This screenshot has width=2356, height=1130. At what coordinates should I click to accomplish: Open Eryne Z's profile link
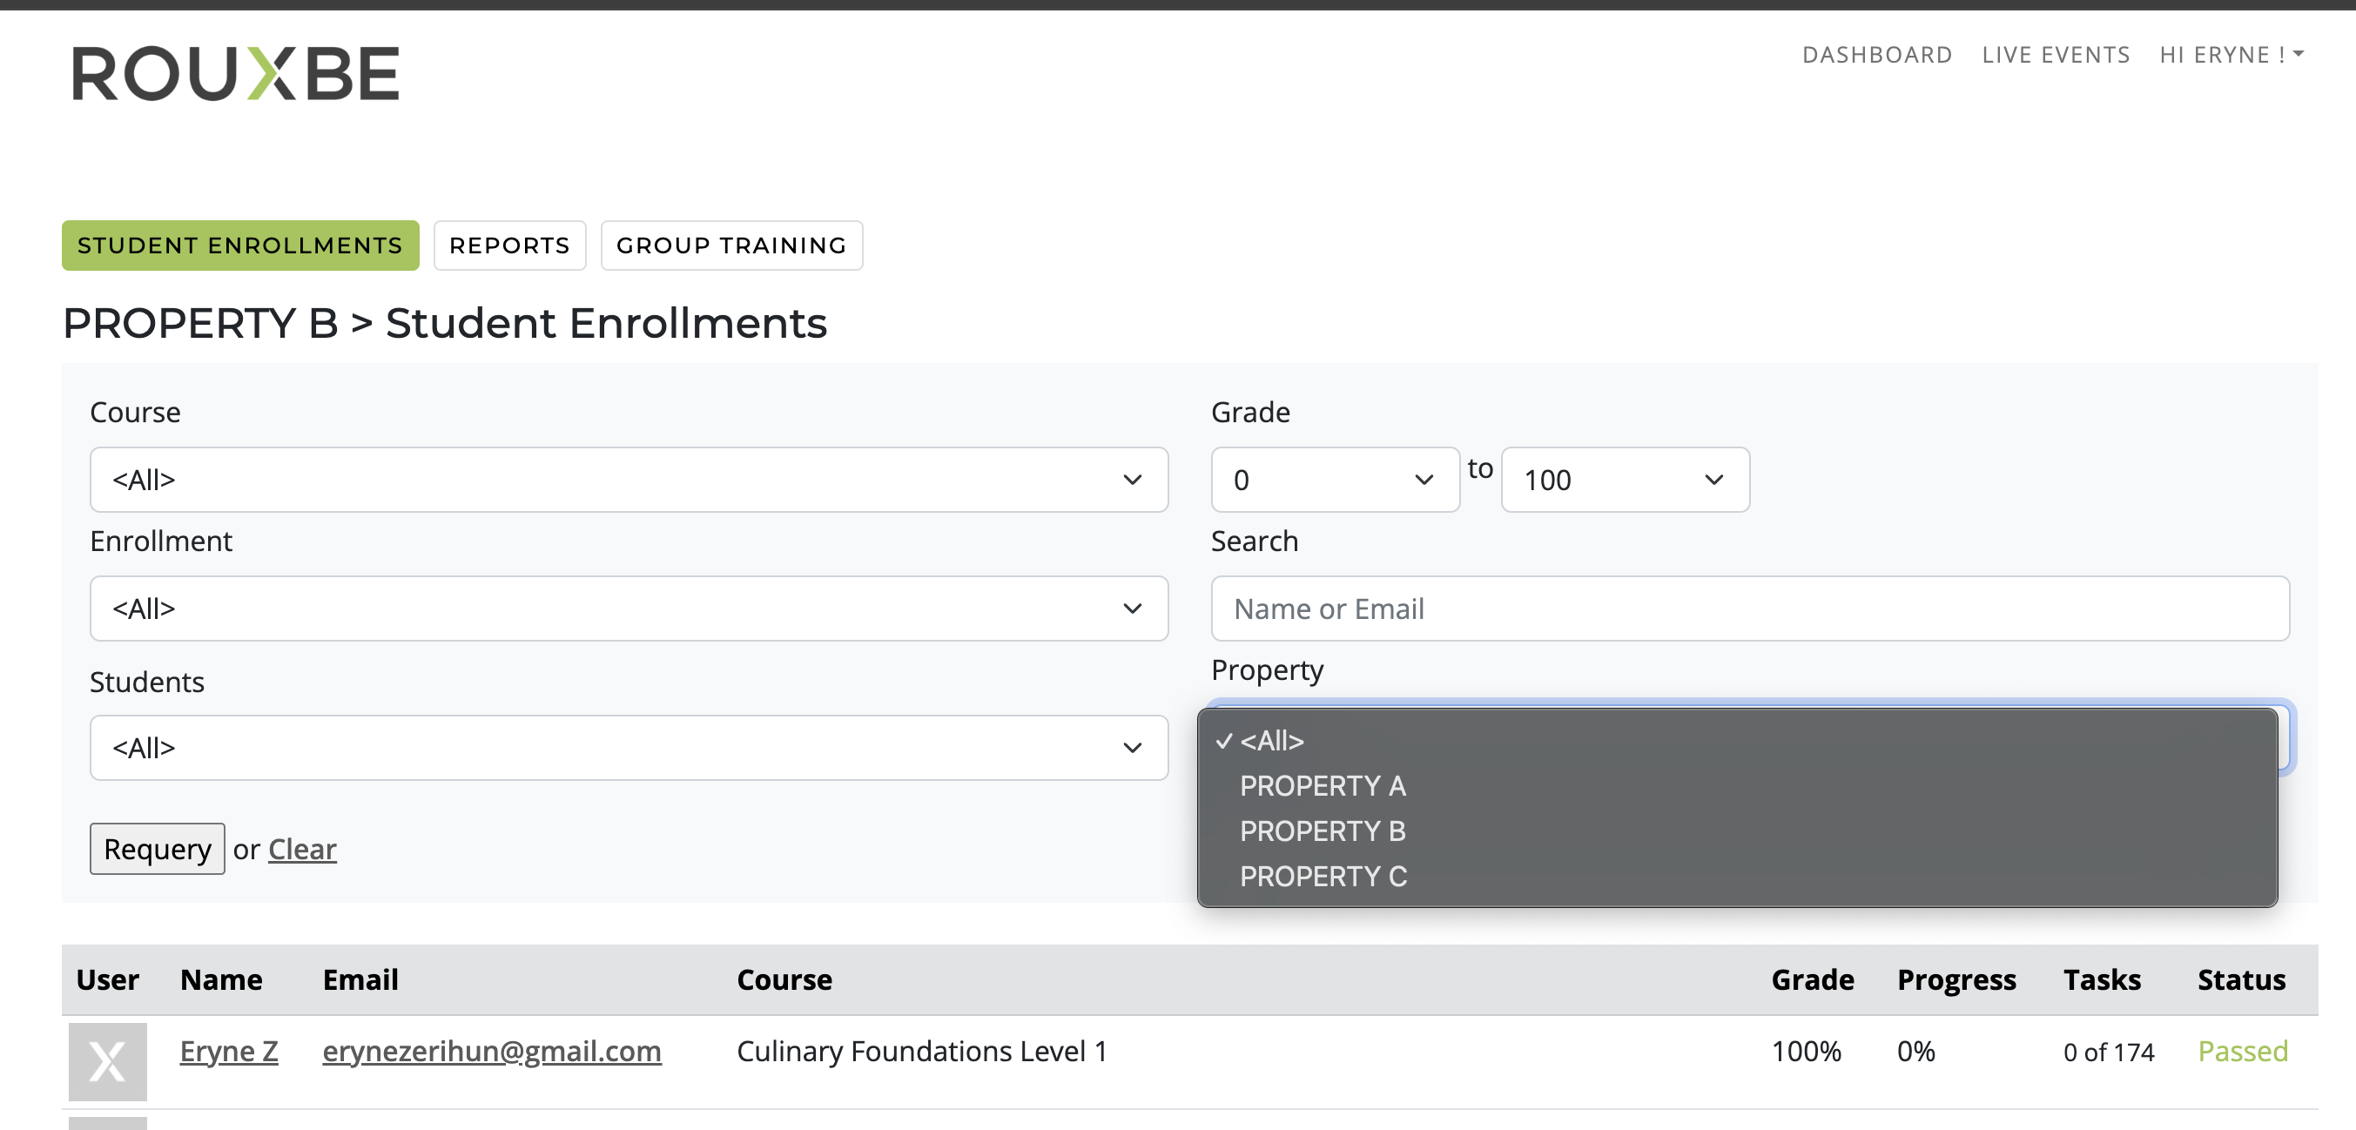coord(229,1051)
